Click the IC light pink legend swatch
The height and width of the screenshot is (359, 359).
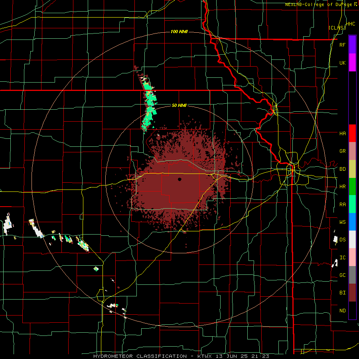[352, 257]
